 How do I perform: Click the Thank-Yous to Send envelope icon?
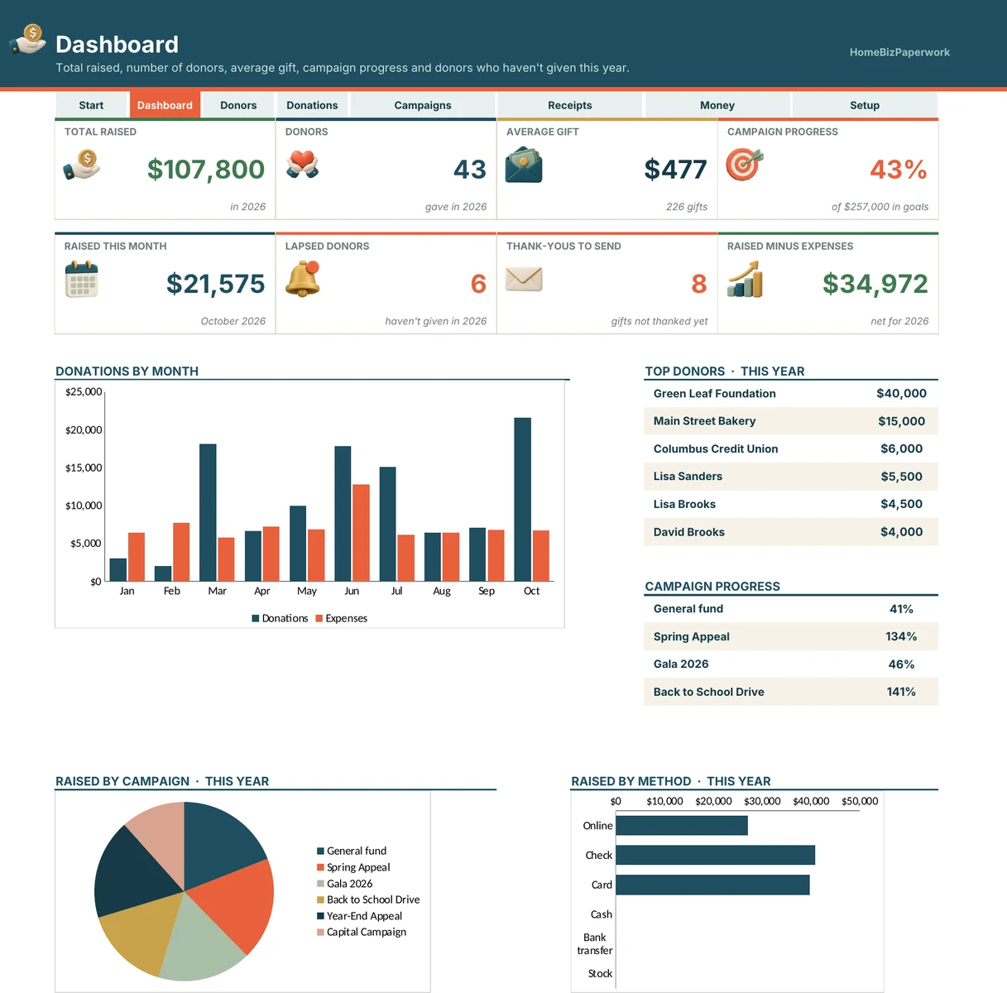click(x=524, y=279)
